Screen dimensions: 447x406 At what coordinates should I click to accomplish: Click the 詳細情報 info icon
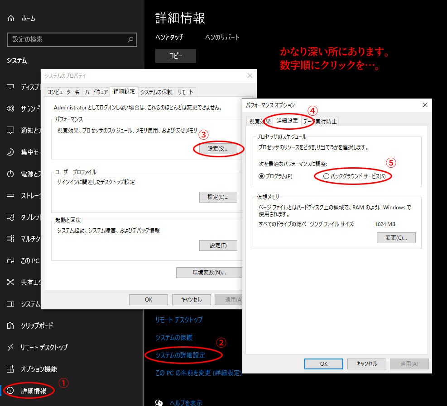point(11,391)
